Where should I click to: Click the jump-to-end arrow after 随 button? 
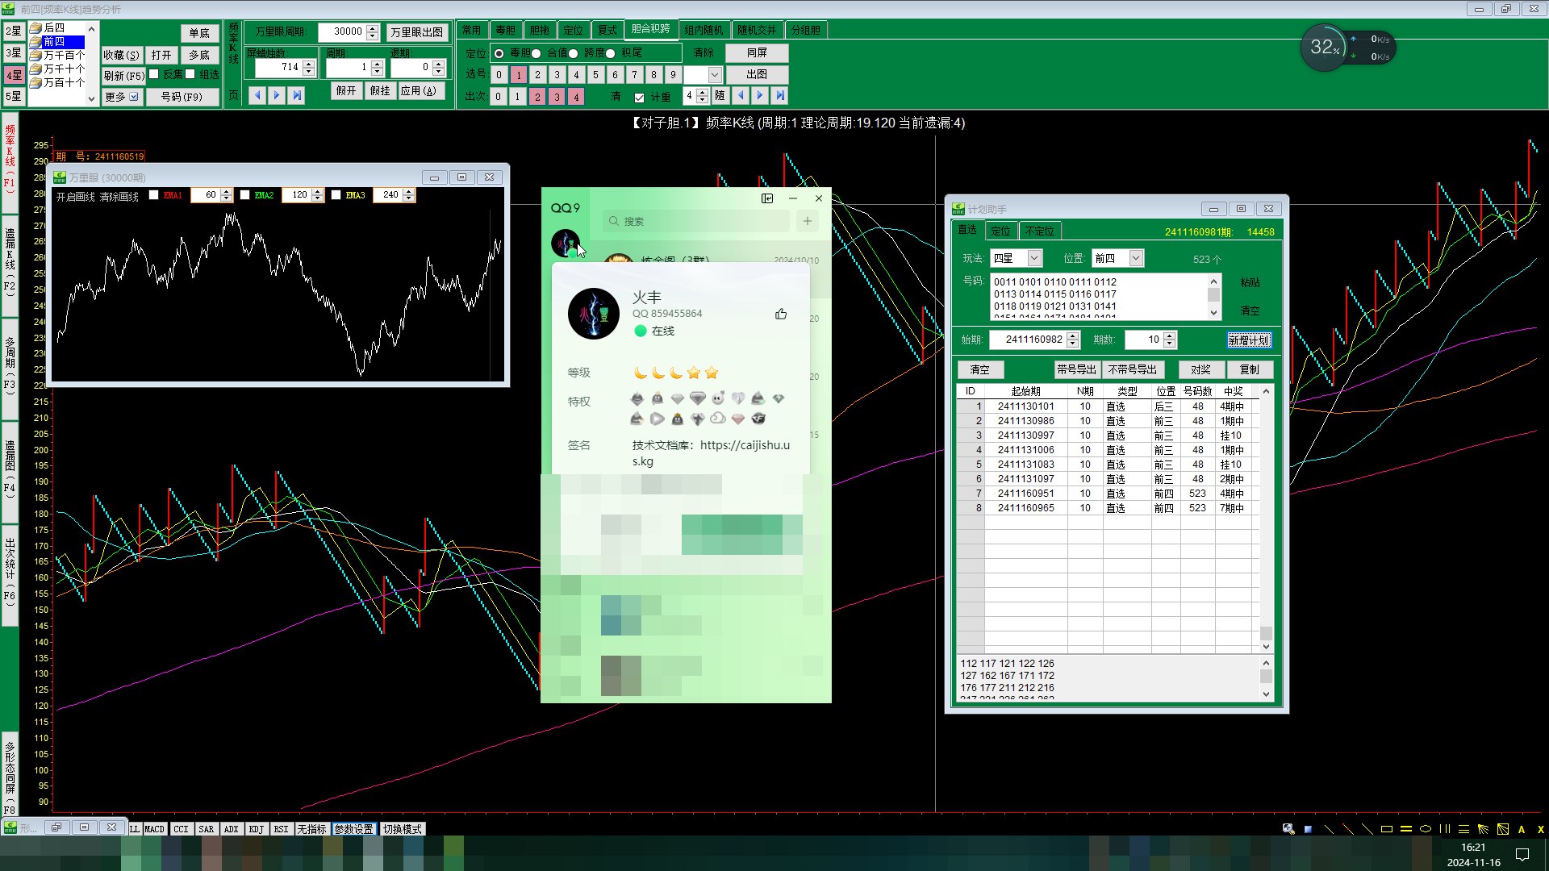click(x=780, y=95)
